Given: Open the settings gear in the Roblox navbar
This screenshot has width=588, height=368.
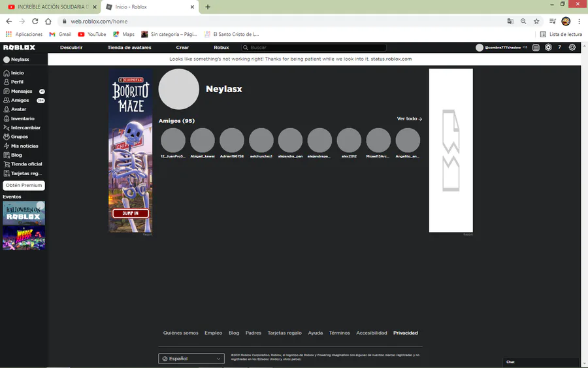Looking at the screenshot, I should coord(572,47).
